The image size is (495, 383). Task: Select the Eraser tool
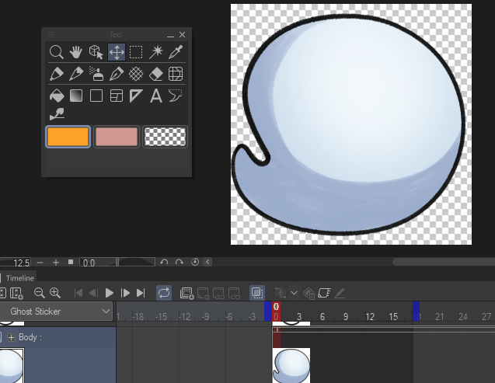(156, 74)
